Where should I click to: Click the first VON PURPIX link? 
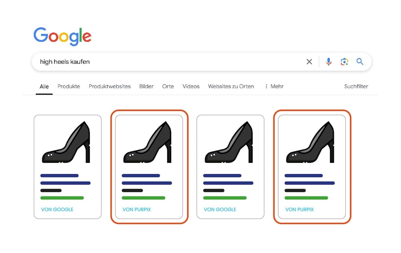pos(137,209)
